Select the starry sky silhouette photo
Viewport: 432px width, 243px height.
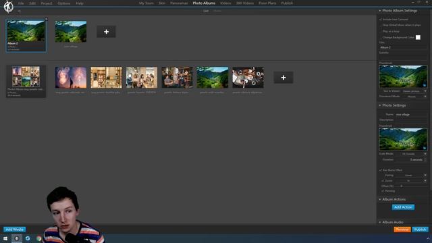tap(71, 78)
